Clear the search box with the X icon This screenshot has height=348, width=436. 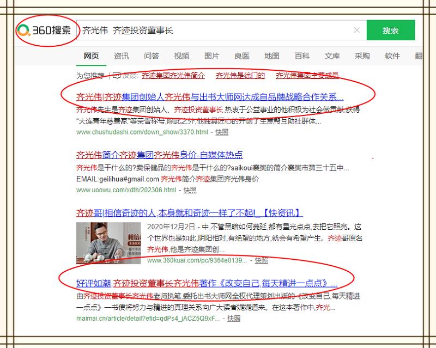click(x=357, y=30)
